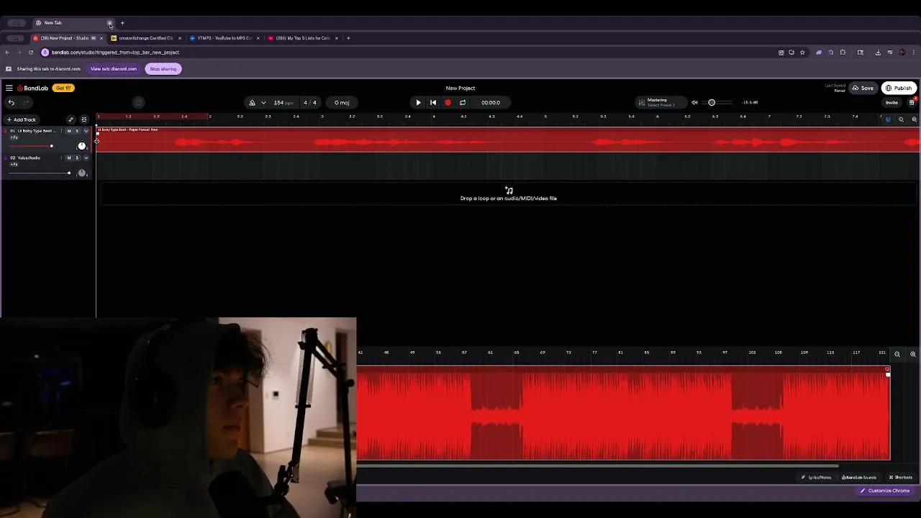Reload the browser page

(30, 53)
